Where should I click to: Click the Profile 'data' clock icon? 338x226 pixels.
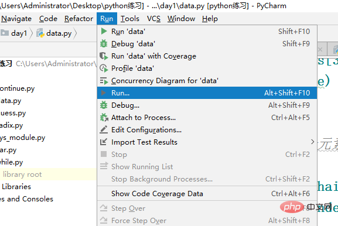pyautogui.click(x=104, y=69)
